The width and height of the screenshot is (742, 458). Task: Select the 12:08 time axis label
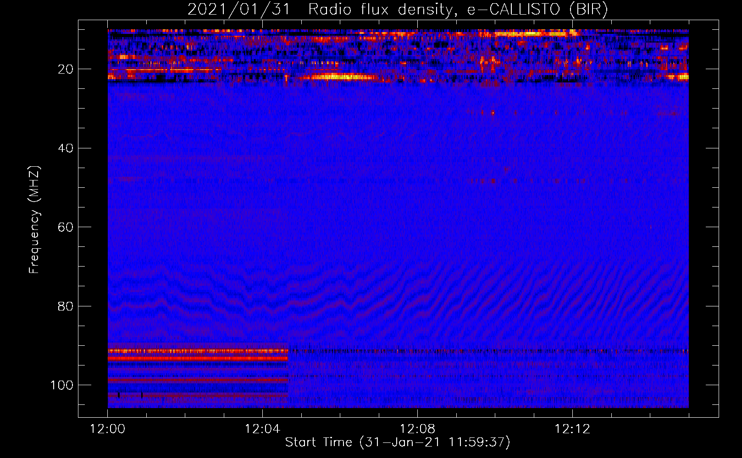(x=417, y=429)
